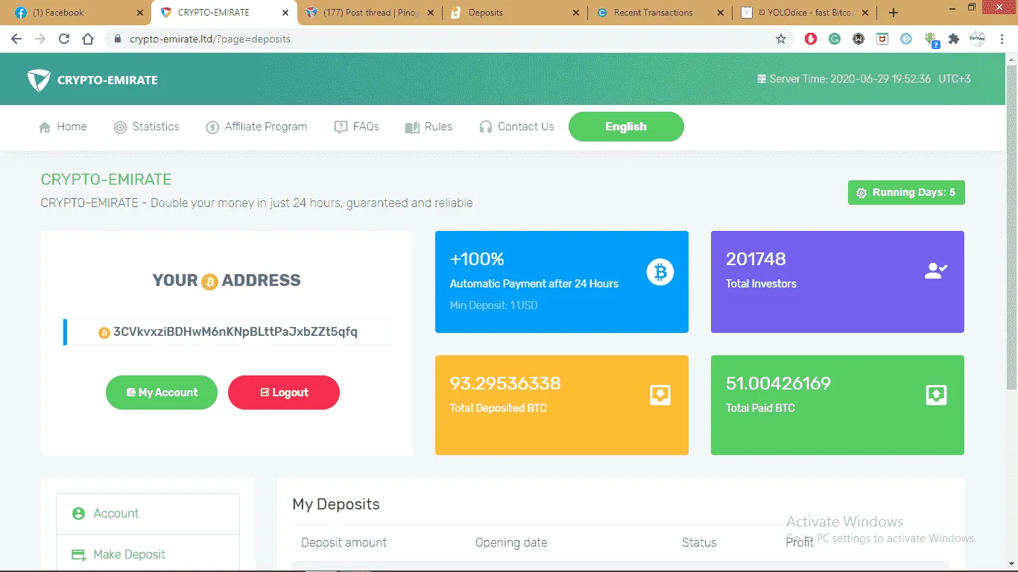Image resolution: width=1018 pixels, height=572 pixels.
Task: Open the Chrome three-dot menu
Action: point(1001,39)
